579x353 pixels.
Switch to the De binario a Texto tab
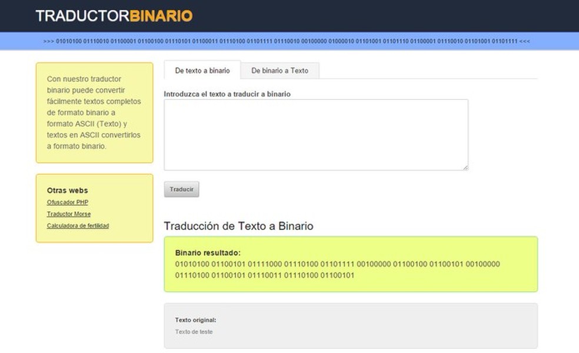pos(281,70)
